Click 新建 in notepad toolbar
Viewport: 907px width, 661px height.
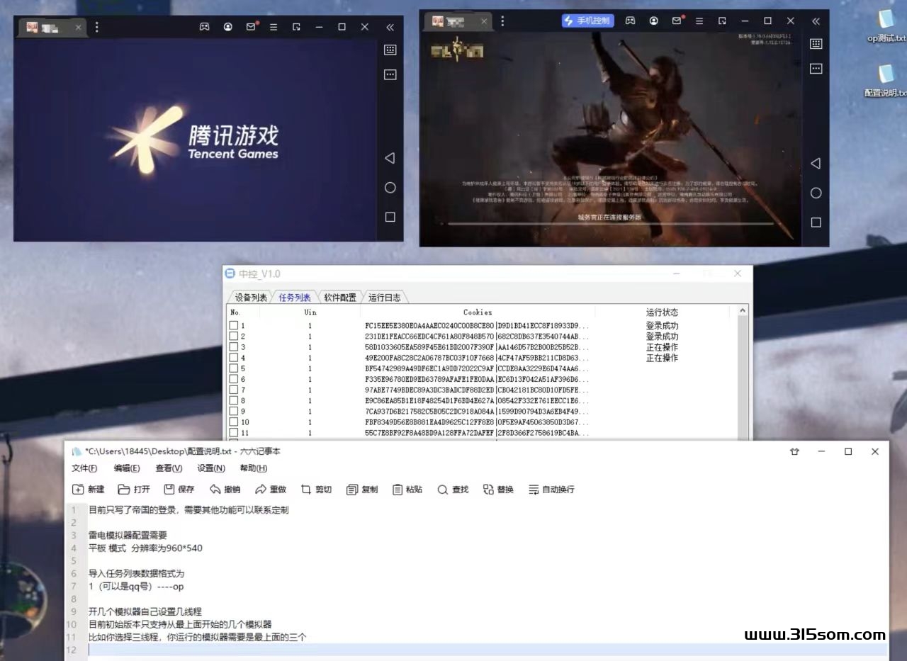click(89, 490)
